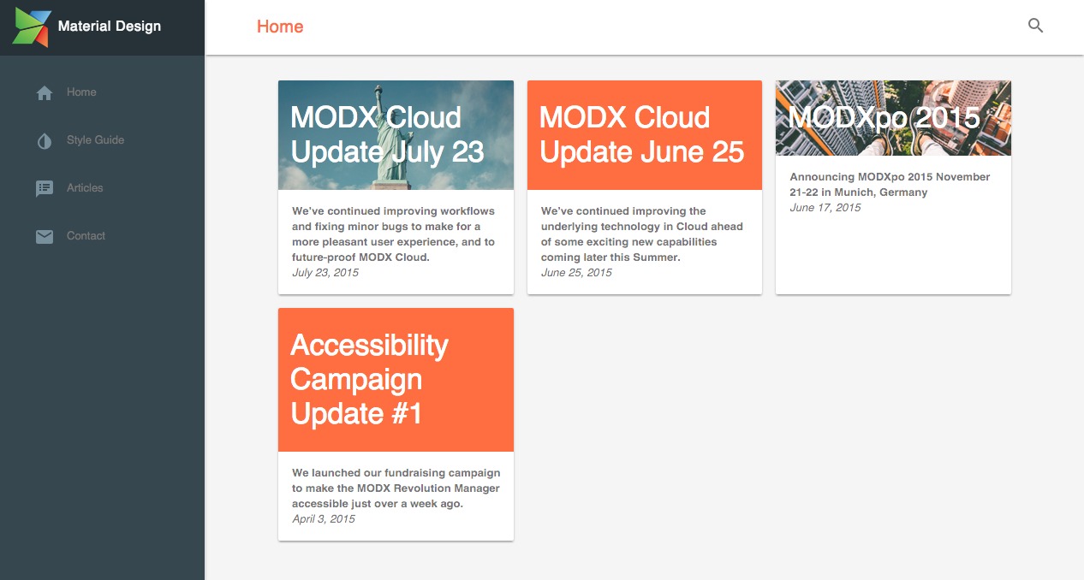Click the orange June 25 card banner
The height and width of the screenshot is (580, 1084).
click(644, 134)
